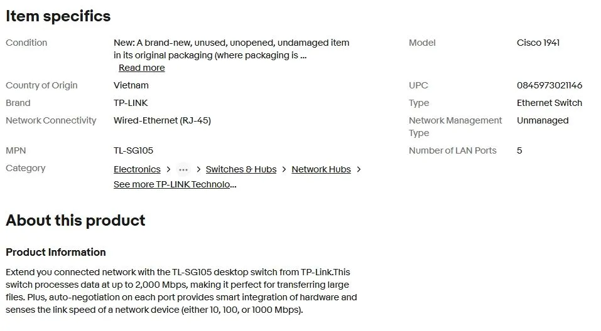Click the chevron after Electronics
The image size is (601, 331).
point(168,169)
